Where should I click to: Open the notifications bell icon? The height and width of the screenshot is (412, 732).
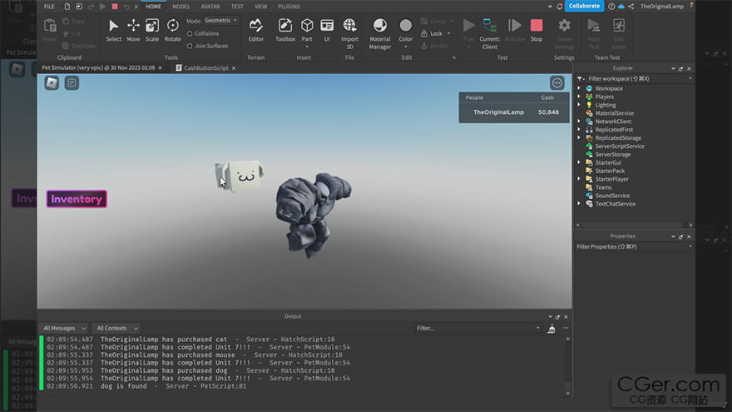pyautogui.click(x=559, y=7)
